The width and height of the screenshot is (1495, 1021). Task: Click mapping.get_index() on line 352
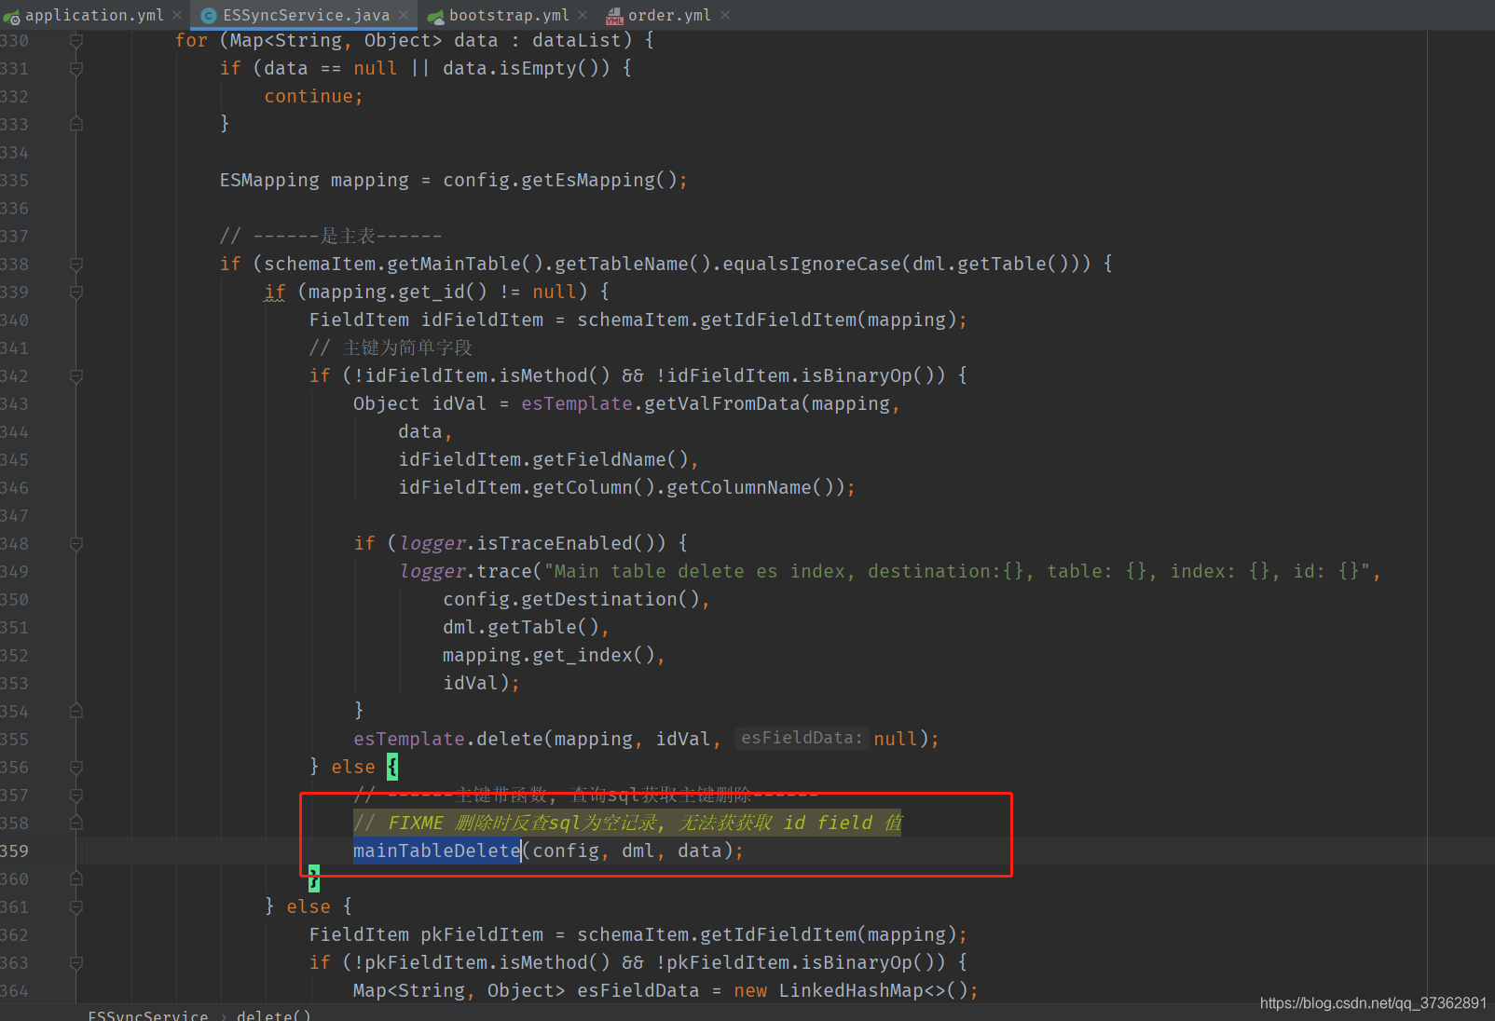tap(554, 655)
